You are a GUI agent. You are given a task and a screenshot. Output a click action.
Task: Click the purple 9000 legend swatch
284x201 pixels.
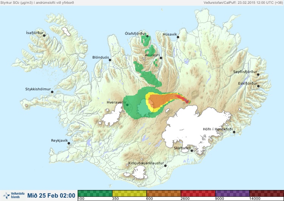[x=233, y=193]
